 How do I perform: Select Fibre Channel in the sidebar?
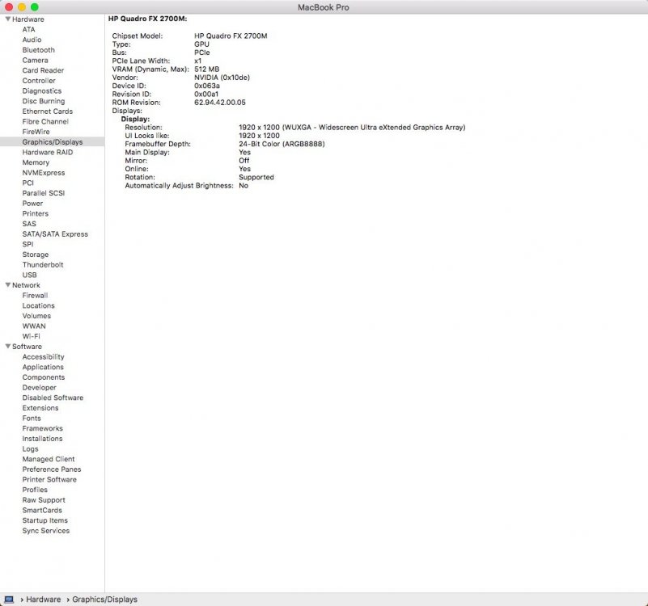[45, 121]
